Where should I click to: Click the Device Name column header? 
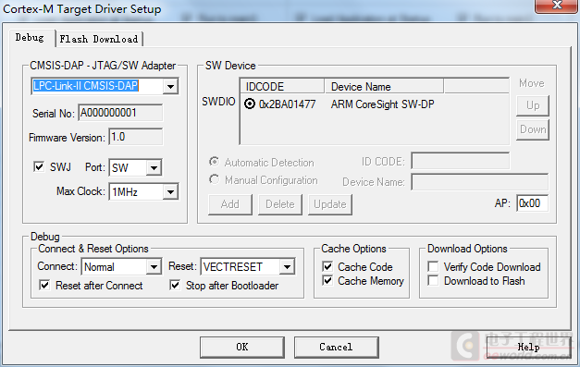pyautogui.click(x=384, y=87)
